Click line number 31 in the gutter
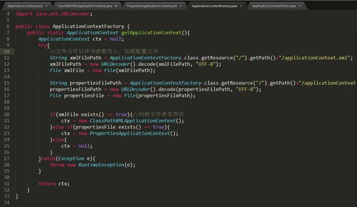 coord(7,184)
